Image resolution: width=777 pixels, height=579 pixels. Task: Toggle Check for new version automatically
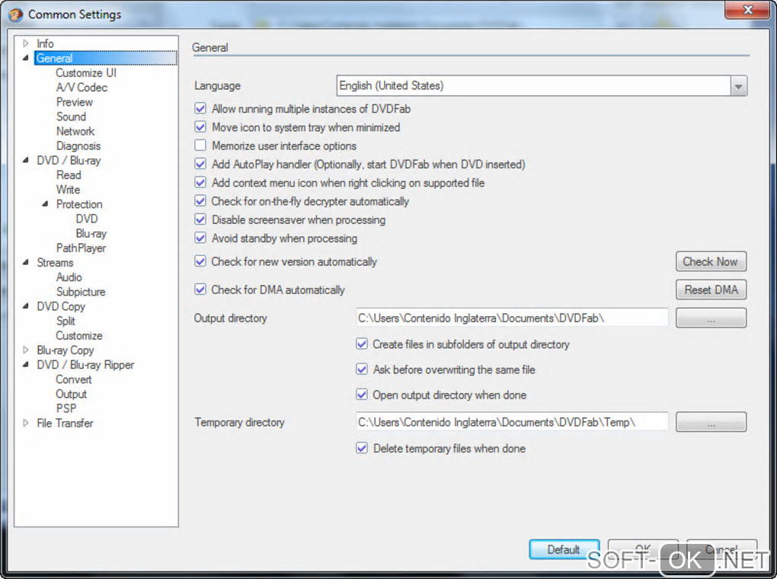[x=200, y=261]
